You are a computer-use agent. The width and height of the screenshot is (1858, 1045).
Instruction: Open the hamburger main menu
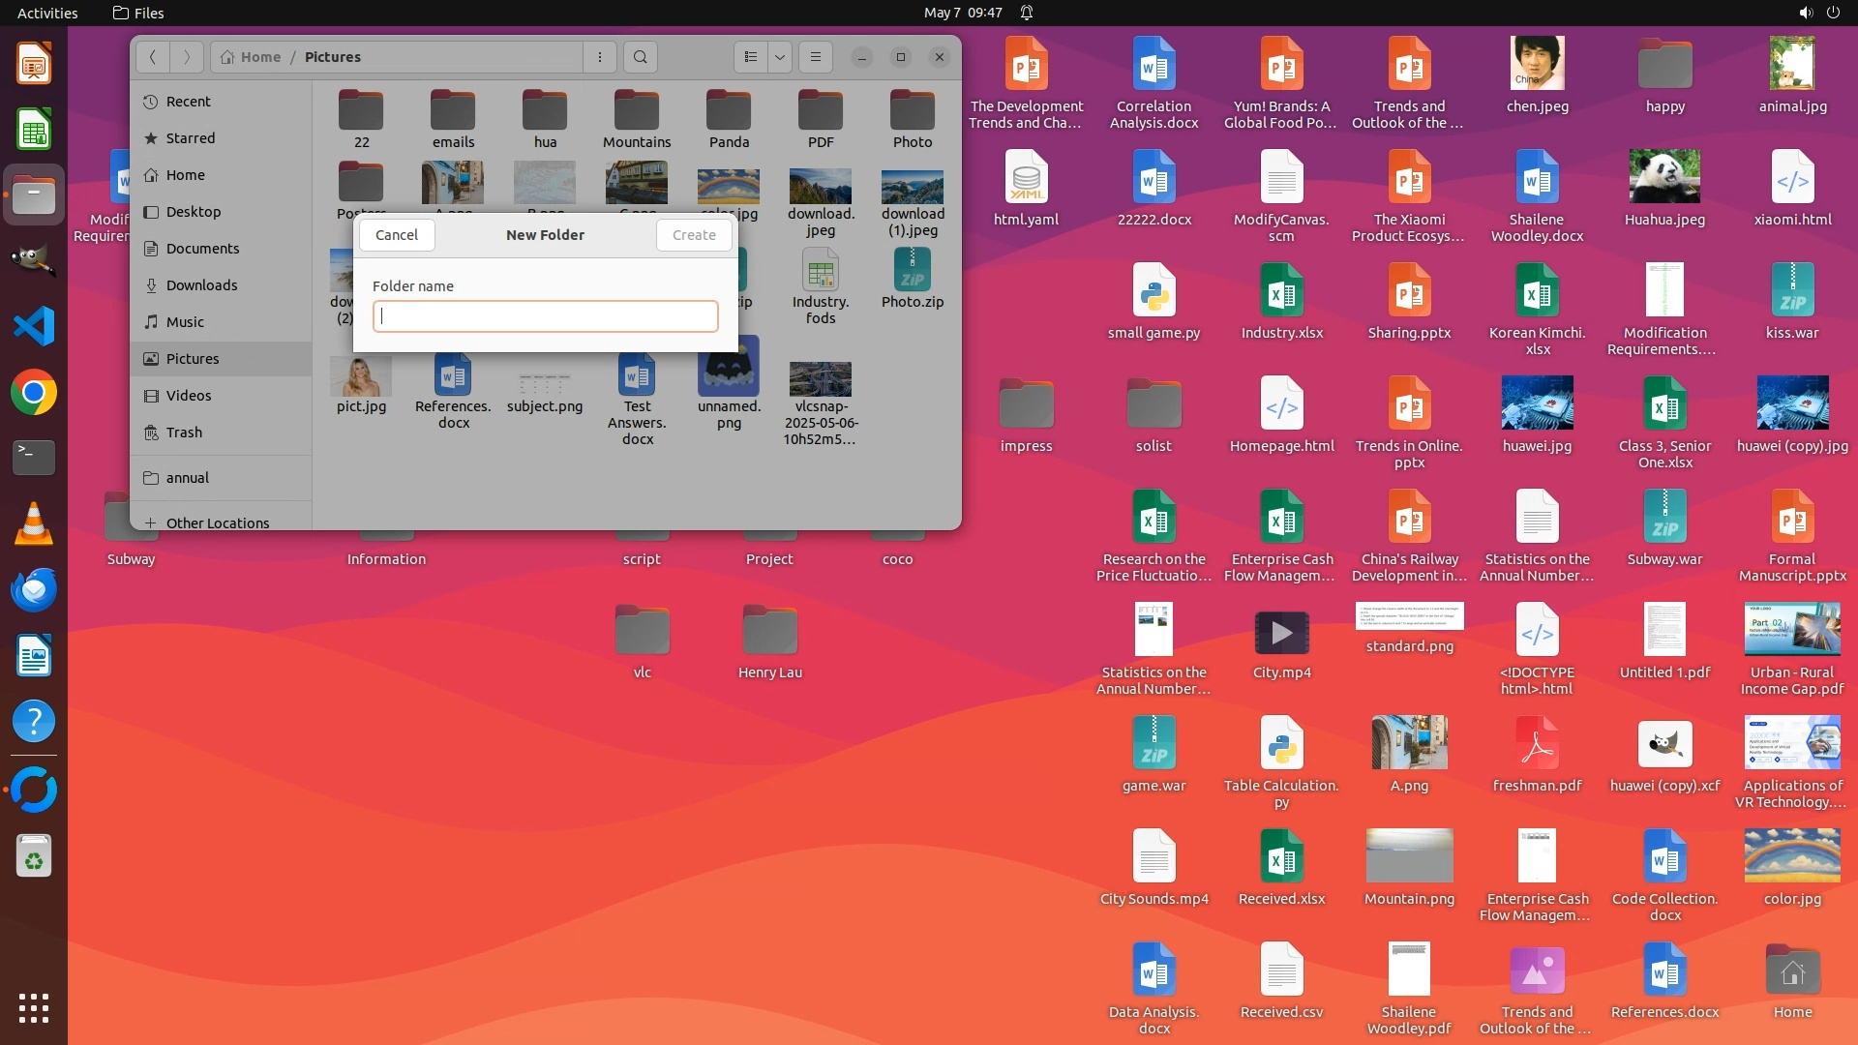(x=816, y=57)
